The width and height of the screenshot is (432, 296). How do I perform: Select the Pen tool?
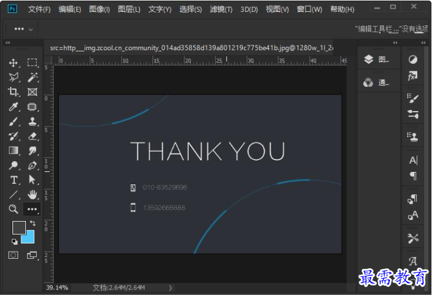(x=33, y=165)
